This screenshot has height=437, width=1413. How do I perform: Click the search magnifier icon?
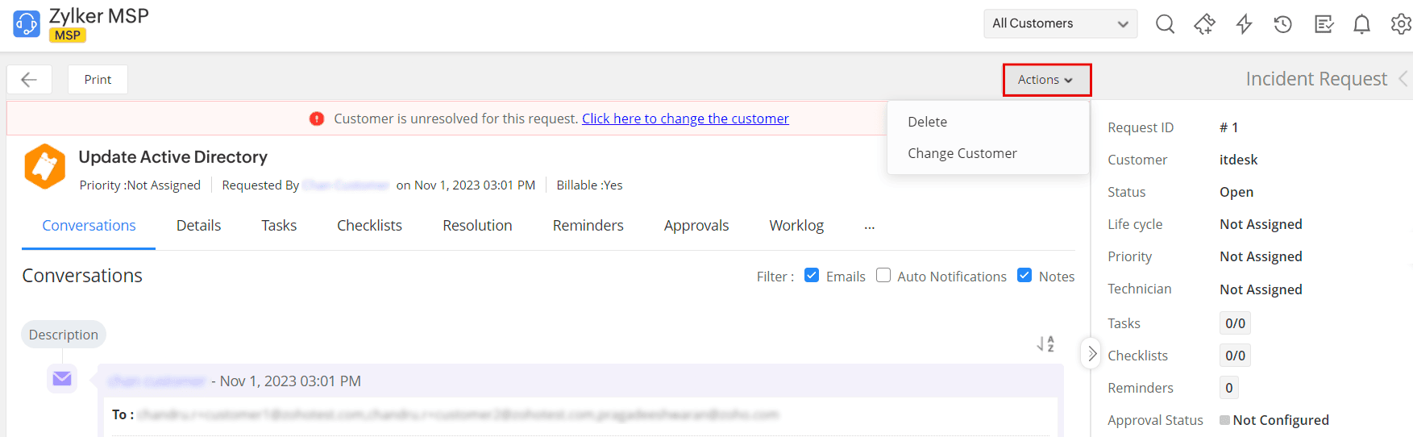tap(1165, 24)
